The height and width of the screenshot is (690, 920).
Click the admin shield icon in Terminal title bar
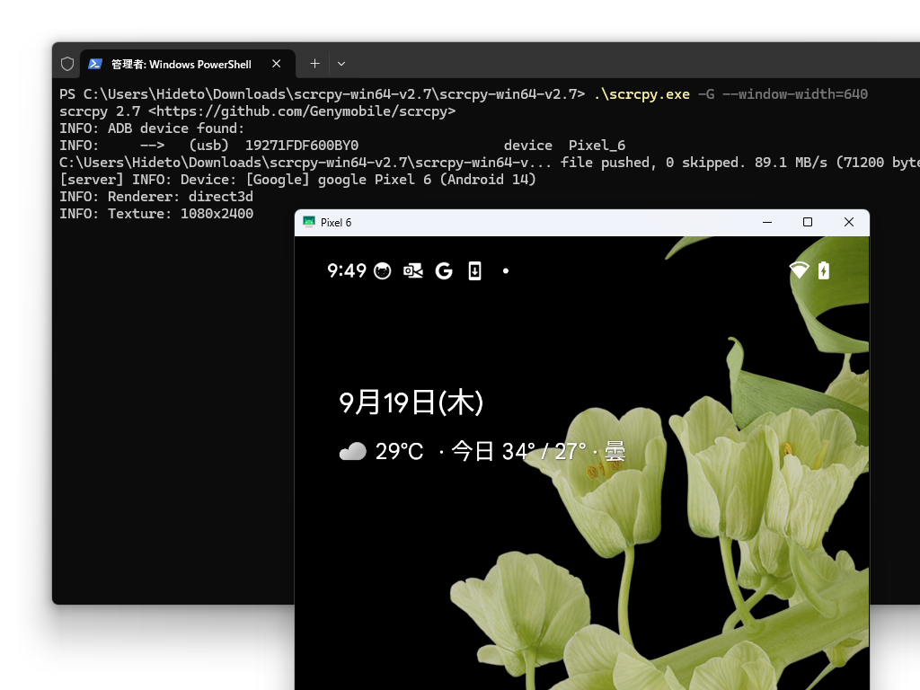(67, 63)
